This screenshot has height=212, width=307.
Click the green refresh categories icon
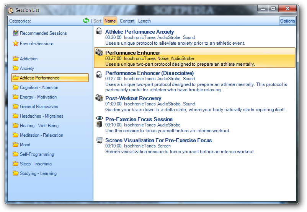[86, 21]
